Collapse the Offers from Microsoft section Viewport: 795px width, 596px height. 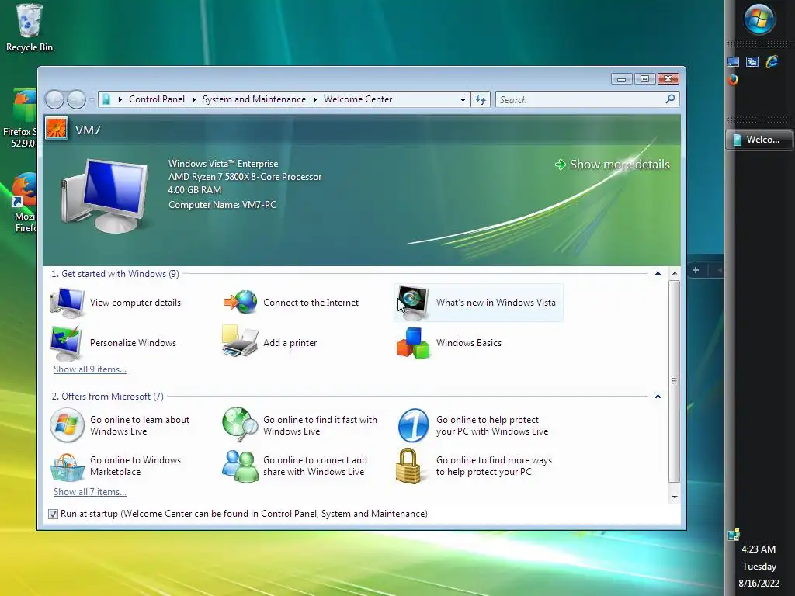pos(658,397)
